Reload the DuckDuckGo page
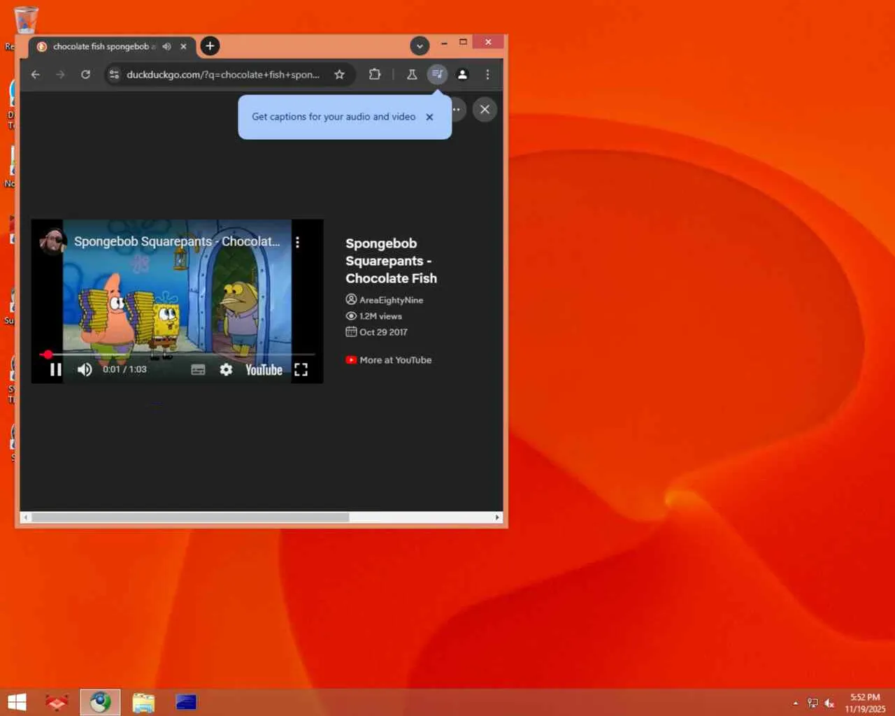 tap(85, 74)
